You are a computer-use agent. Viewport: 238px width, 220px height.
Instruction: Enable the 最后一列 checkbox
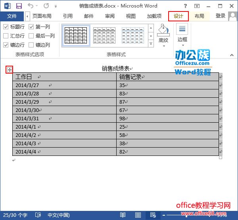(x=31, y=36)
